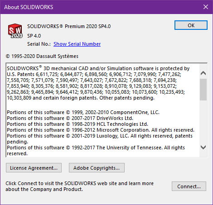Click the Microsoft Corporation copyright line
This screenshot has width=213, height=205.
coord(101,130)
